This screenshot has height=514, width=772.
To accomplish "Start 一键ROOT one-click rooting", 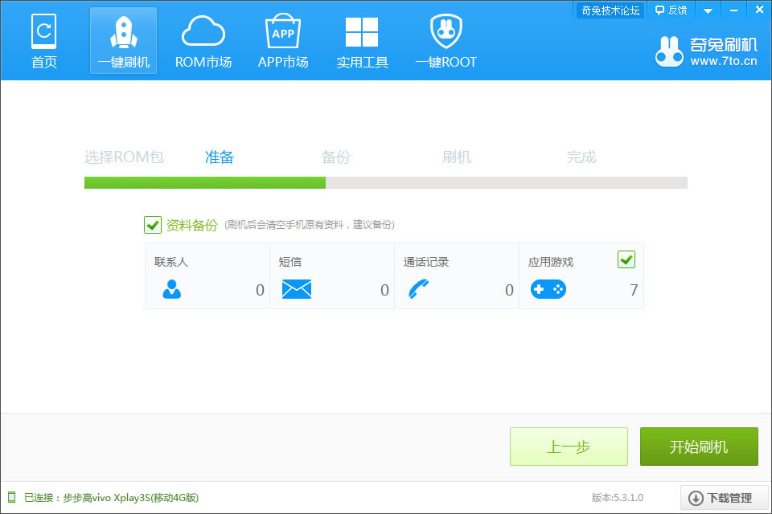I will tap(446, 40).
